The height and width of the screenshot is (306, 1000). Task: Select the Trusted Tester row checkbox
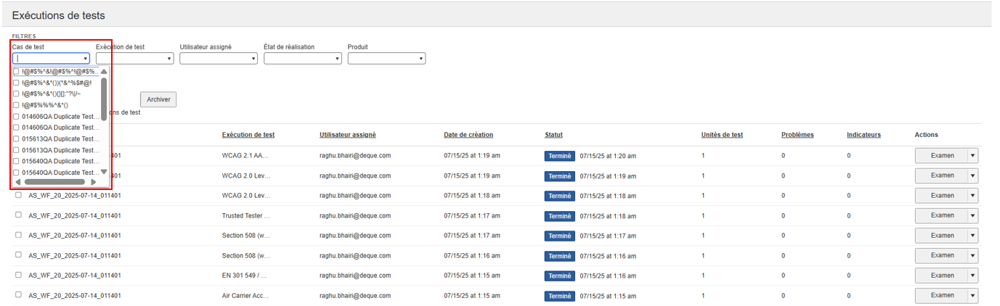18,215
